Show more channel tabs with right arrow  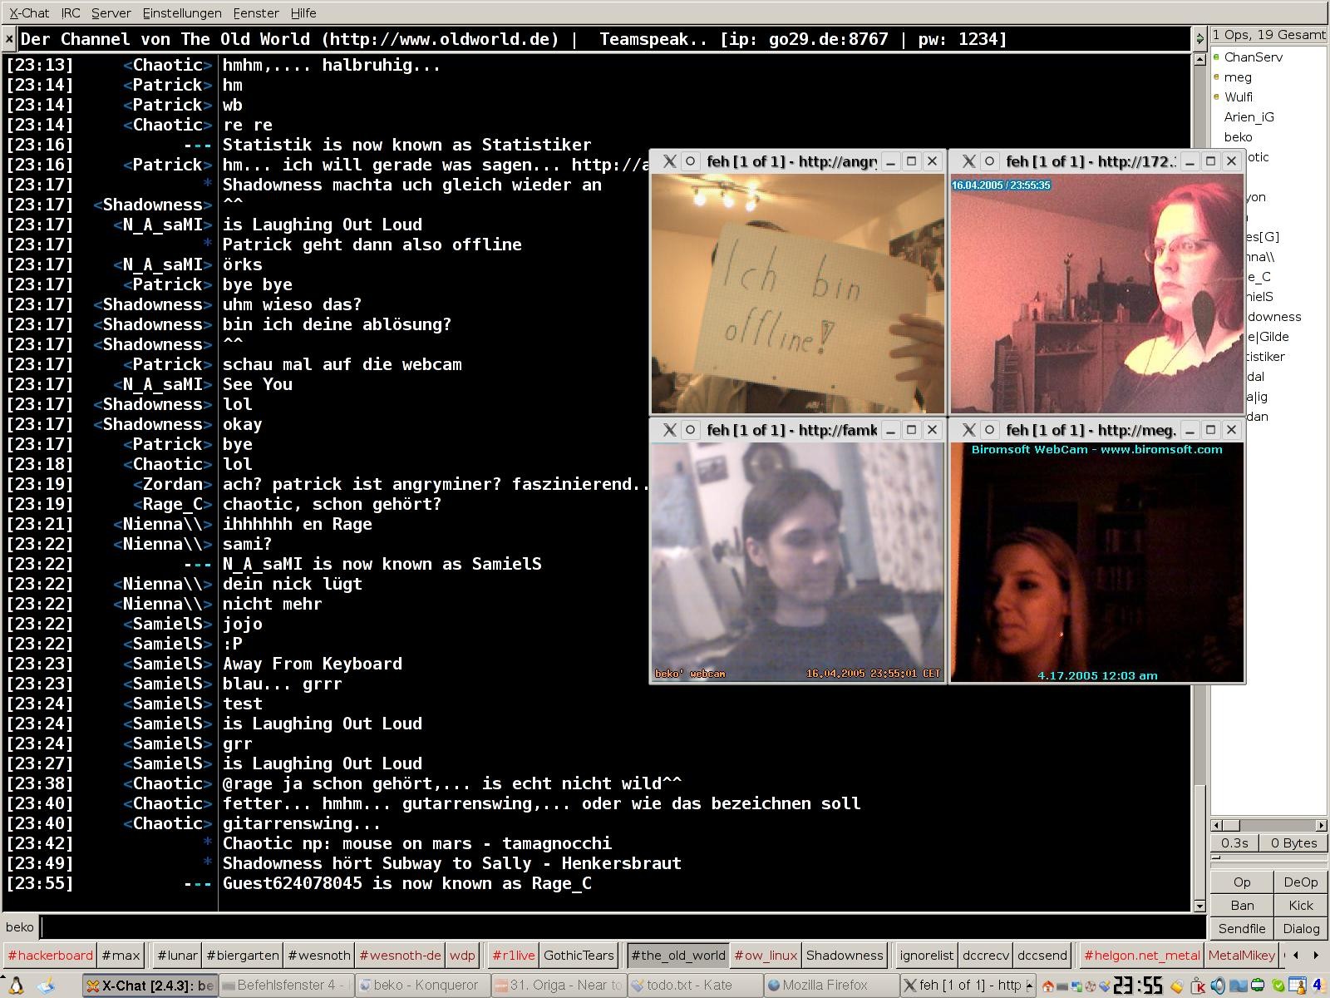pos(1316,955)
